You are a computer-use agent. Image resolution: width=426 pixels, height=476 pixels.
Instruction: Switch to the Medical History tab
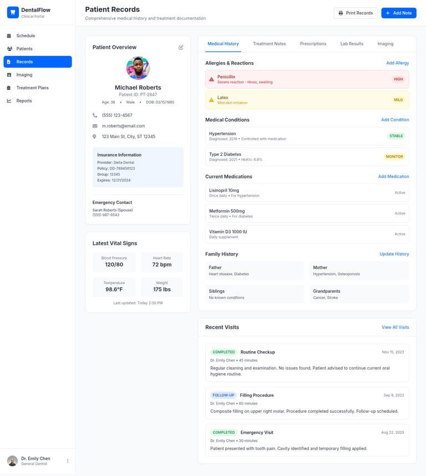point(223,44)
